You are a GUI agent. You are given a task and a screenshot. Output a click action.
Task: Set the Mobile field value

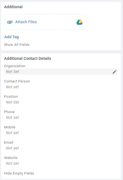point(12,133)
